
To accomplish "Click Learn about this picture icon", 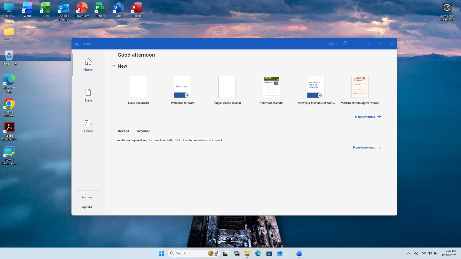I will pyautogui.click(x=447, y=12).
